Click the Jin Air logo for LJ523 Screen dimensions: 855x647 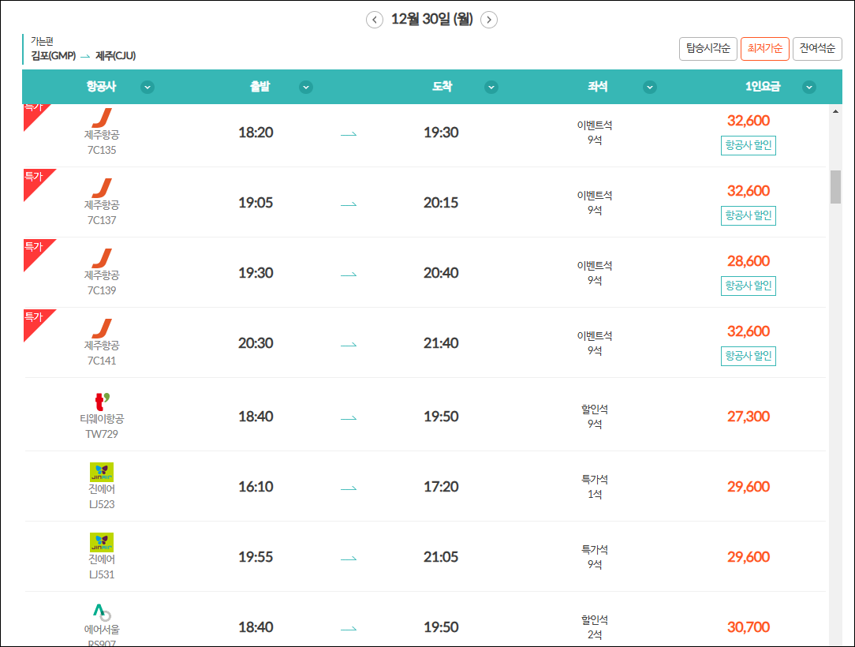(x=102, y=472)
